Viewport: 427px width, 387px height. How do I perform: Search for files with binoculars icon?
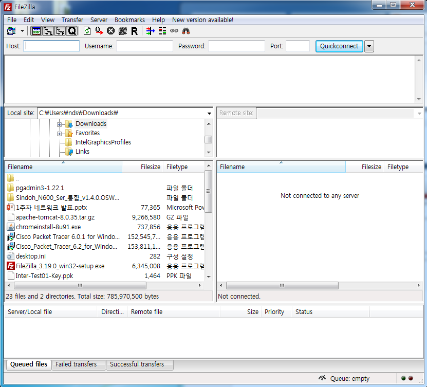[186, 31]
